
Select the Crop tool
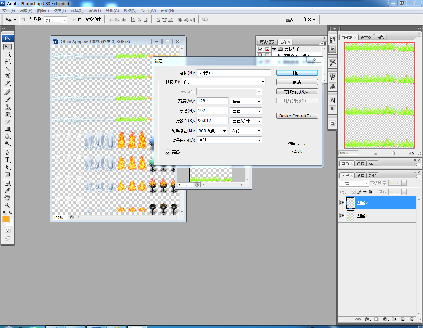click(7, 76)
